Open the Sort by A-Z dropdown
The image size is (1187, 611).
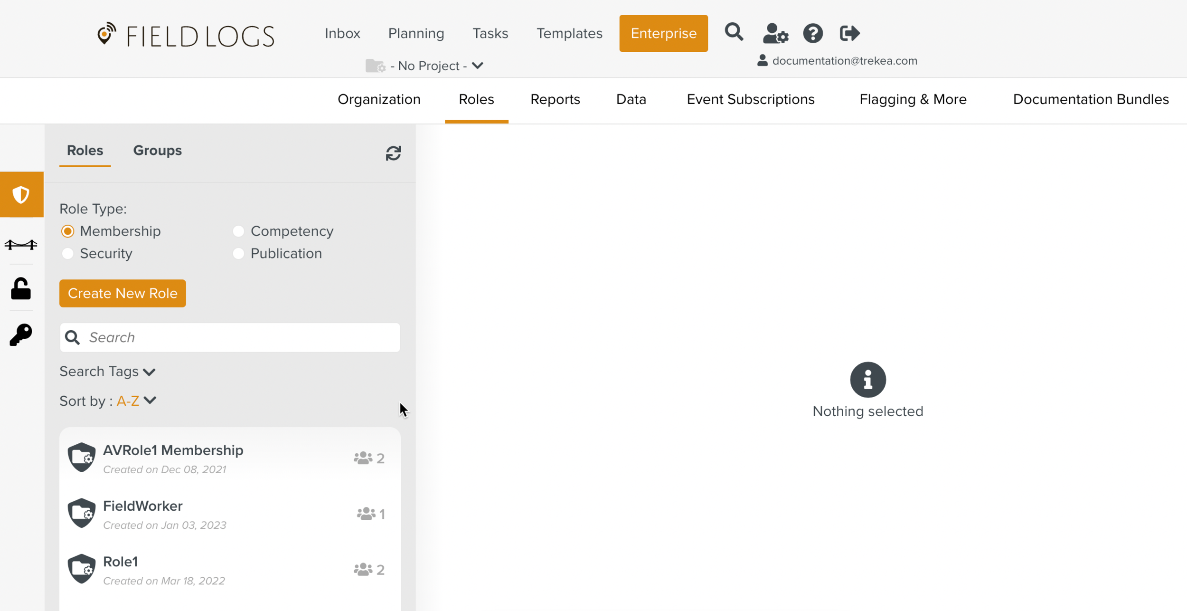click(x=136, y=401)
